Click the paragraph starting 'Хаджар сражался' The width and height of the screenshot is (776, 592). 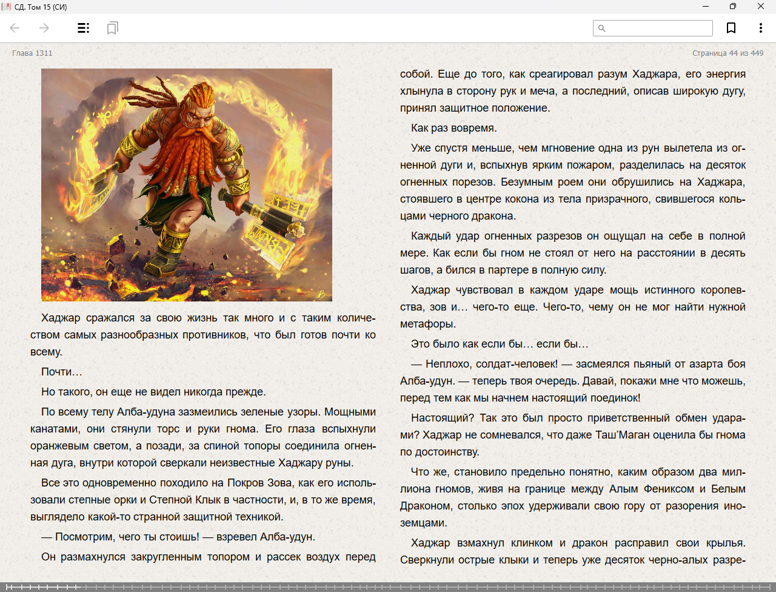tap(203, 335)
